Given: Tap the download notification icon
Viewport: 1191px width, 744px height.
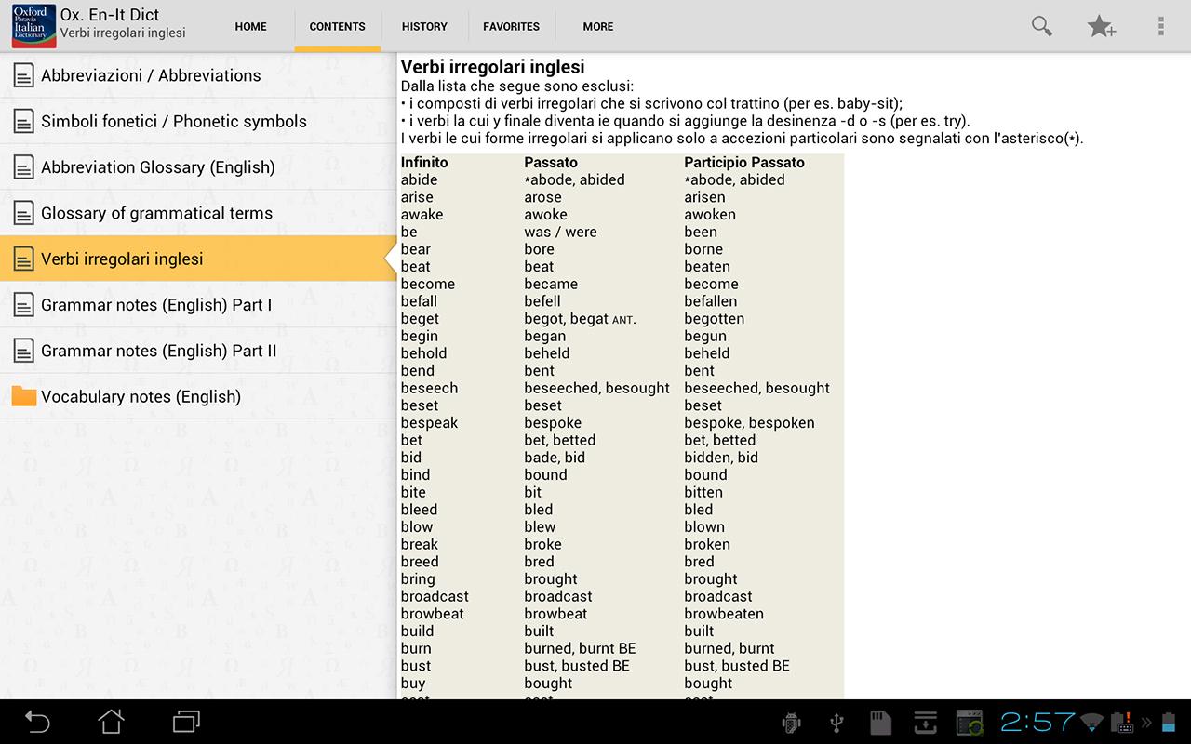Looking at the screenshot, I should pyautogui.click(x=925, y=723).
